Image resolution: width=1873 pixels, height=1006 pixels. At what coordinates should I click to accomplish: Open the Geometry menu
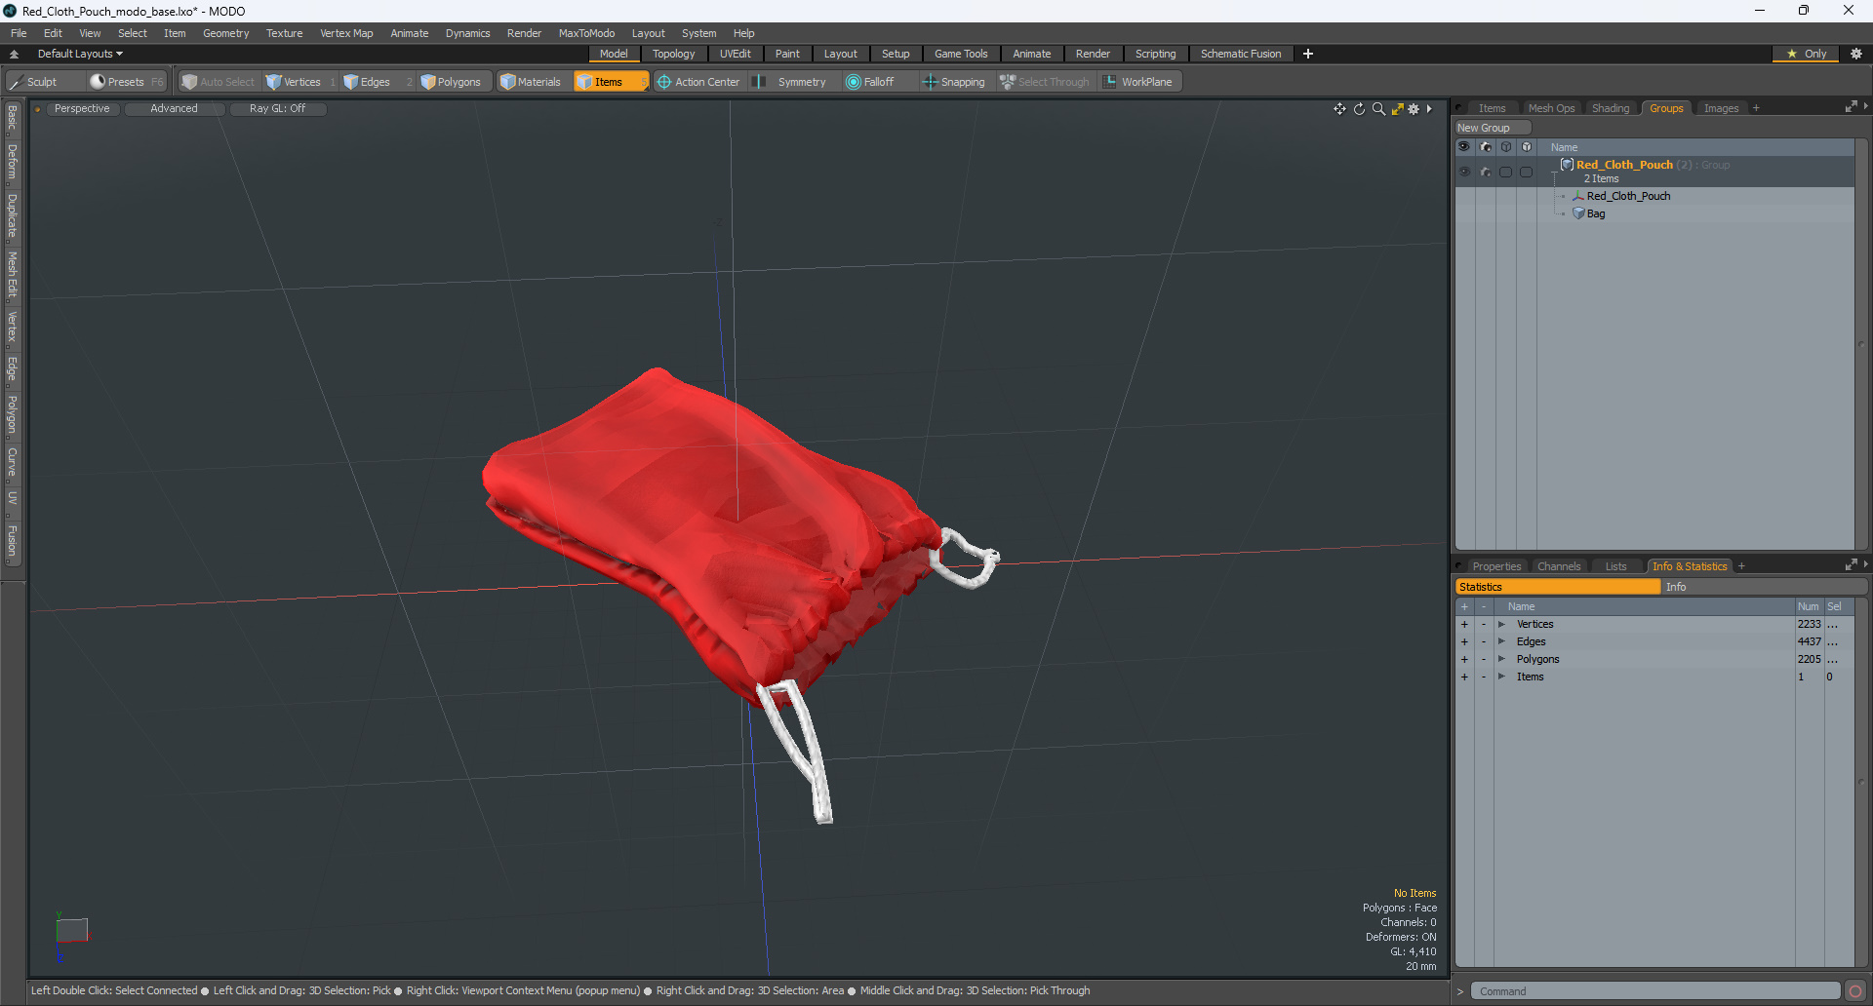(x=225, y=33)
